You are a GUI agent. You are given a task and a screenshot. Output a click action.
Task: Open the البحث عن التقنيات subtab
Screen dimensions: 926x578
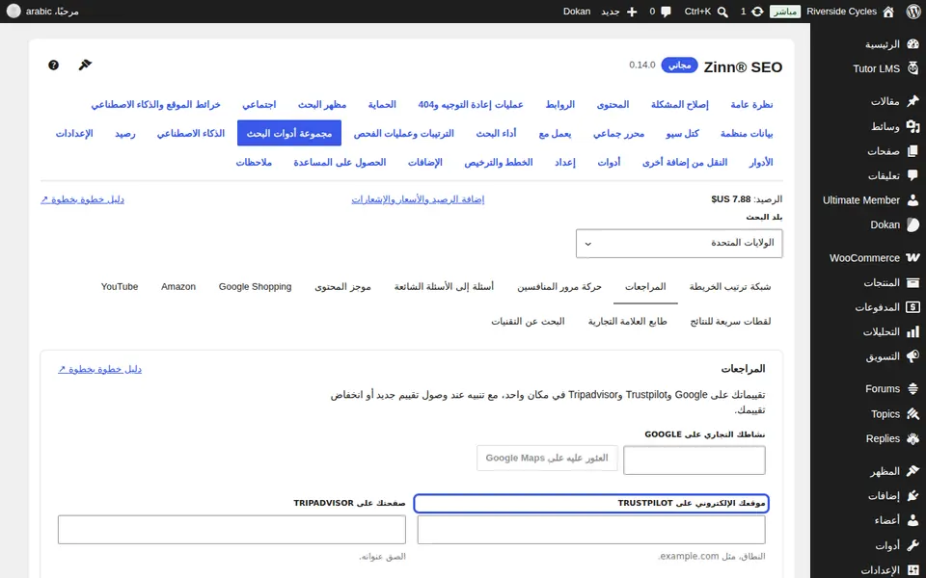tap(528, 322)
